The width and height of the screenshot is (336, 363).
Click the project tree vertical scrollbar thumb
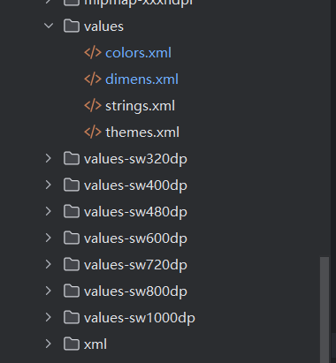click(x=325, y=310)
